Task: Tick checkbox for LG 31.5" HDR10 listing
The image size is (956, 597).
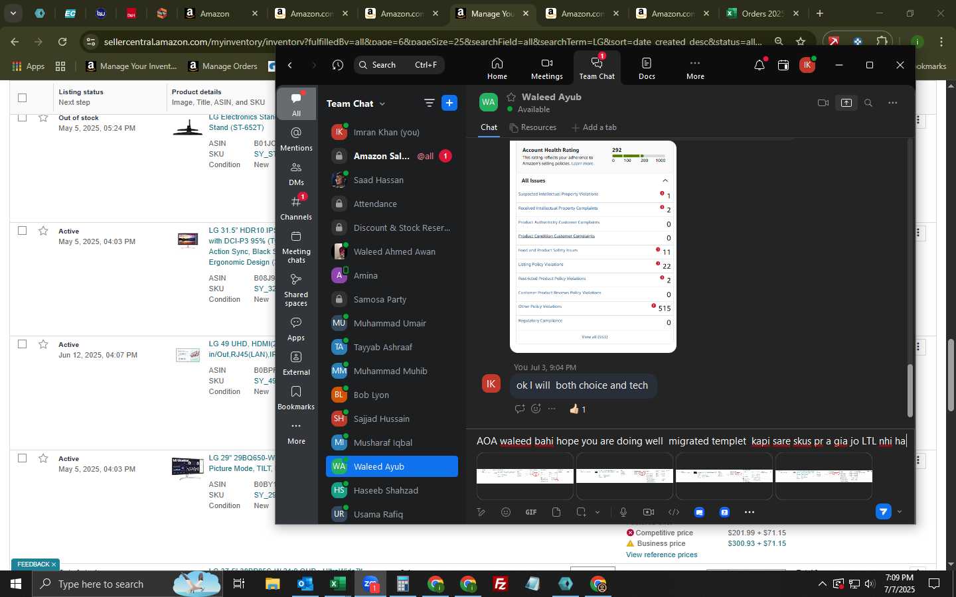Action: tap(22, 231)
